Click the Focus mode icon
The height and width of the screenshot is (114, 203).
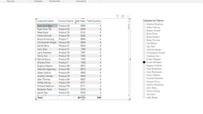point(123,16)
